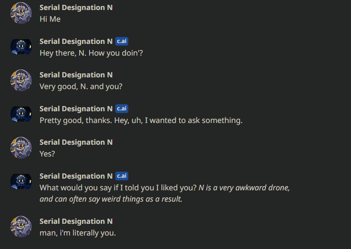Click the username above the "Yes?" message

coord(76,143)
